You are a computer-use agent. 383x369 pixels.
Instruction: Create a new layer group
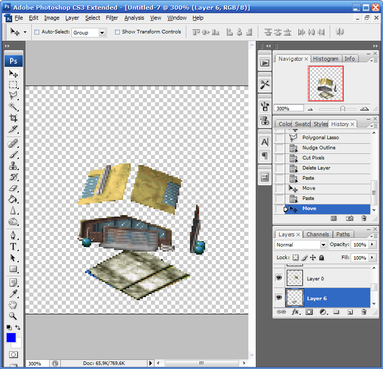(336, 312)
